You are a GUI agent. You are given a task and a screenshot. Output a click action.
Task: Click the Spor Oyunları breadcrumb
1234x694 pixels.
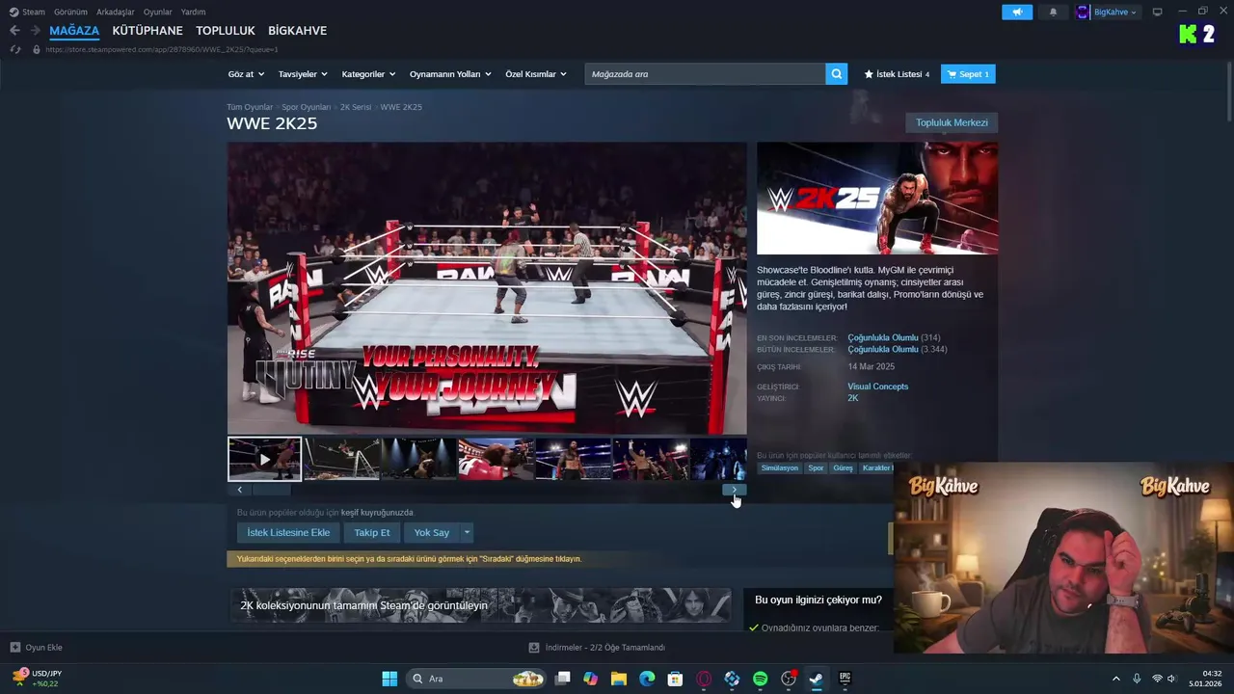pyautogui.click(x=307, y=107)
